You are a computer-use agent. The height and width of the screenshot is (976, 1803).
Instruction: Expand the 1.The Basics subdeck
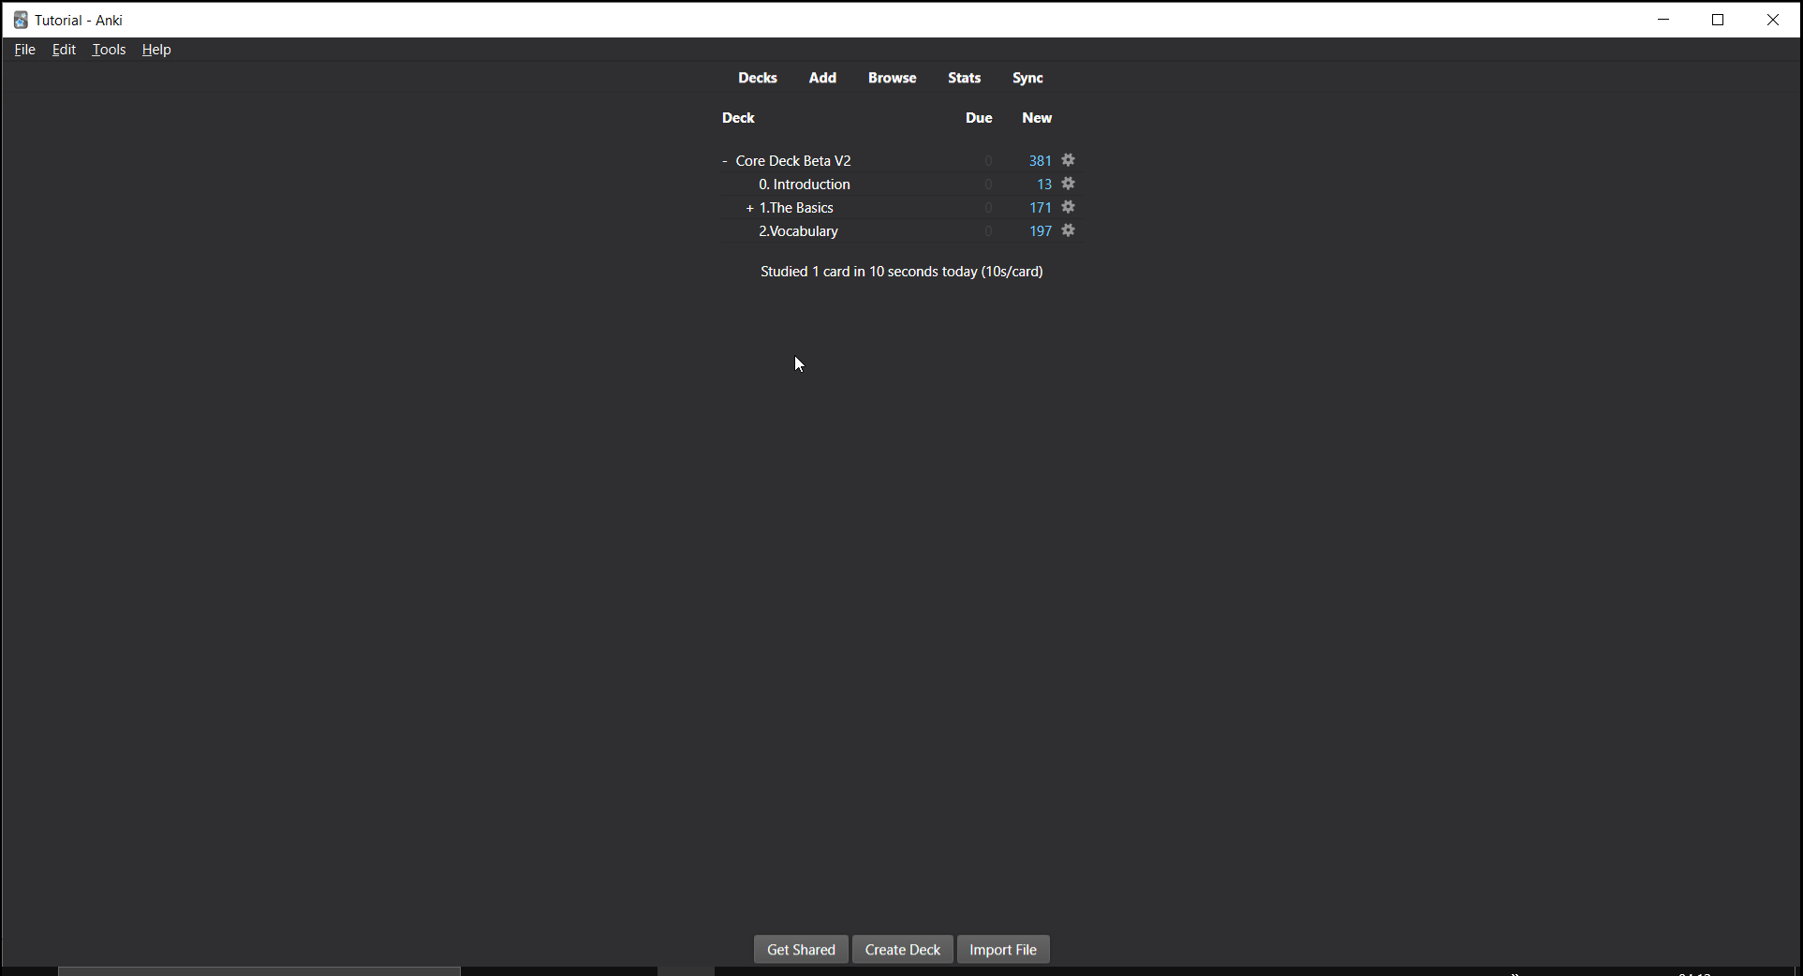(749, 208)
